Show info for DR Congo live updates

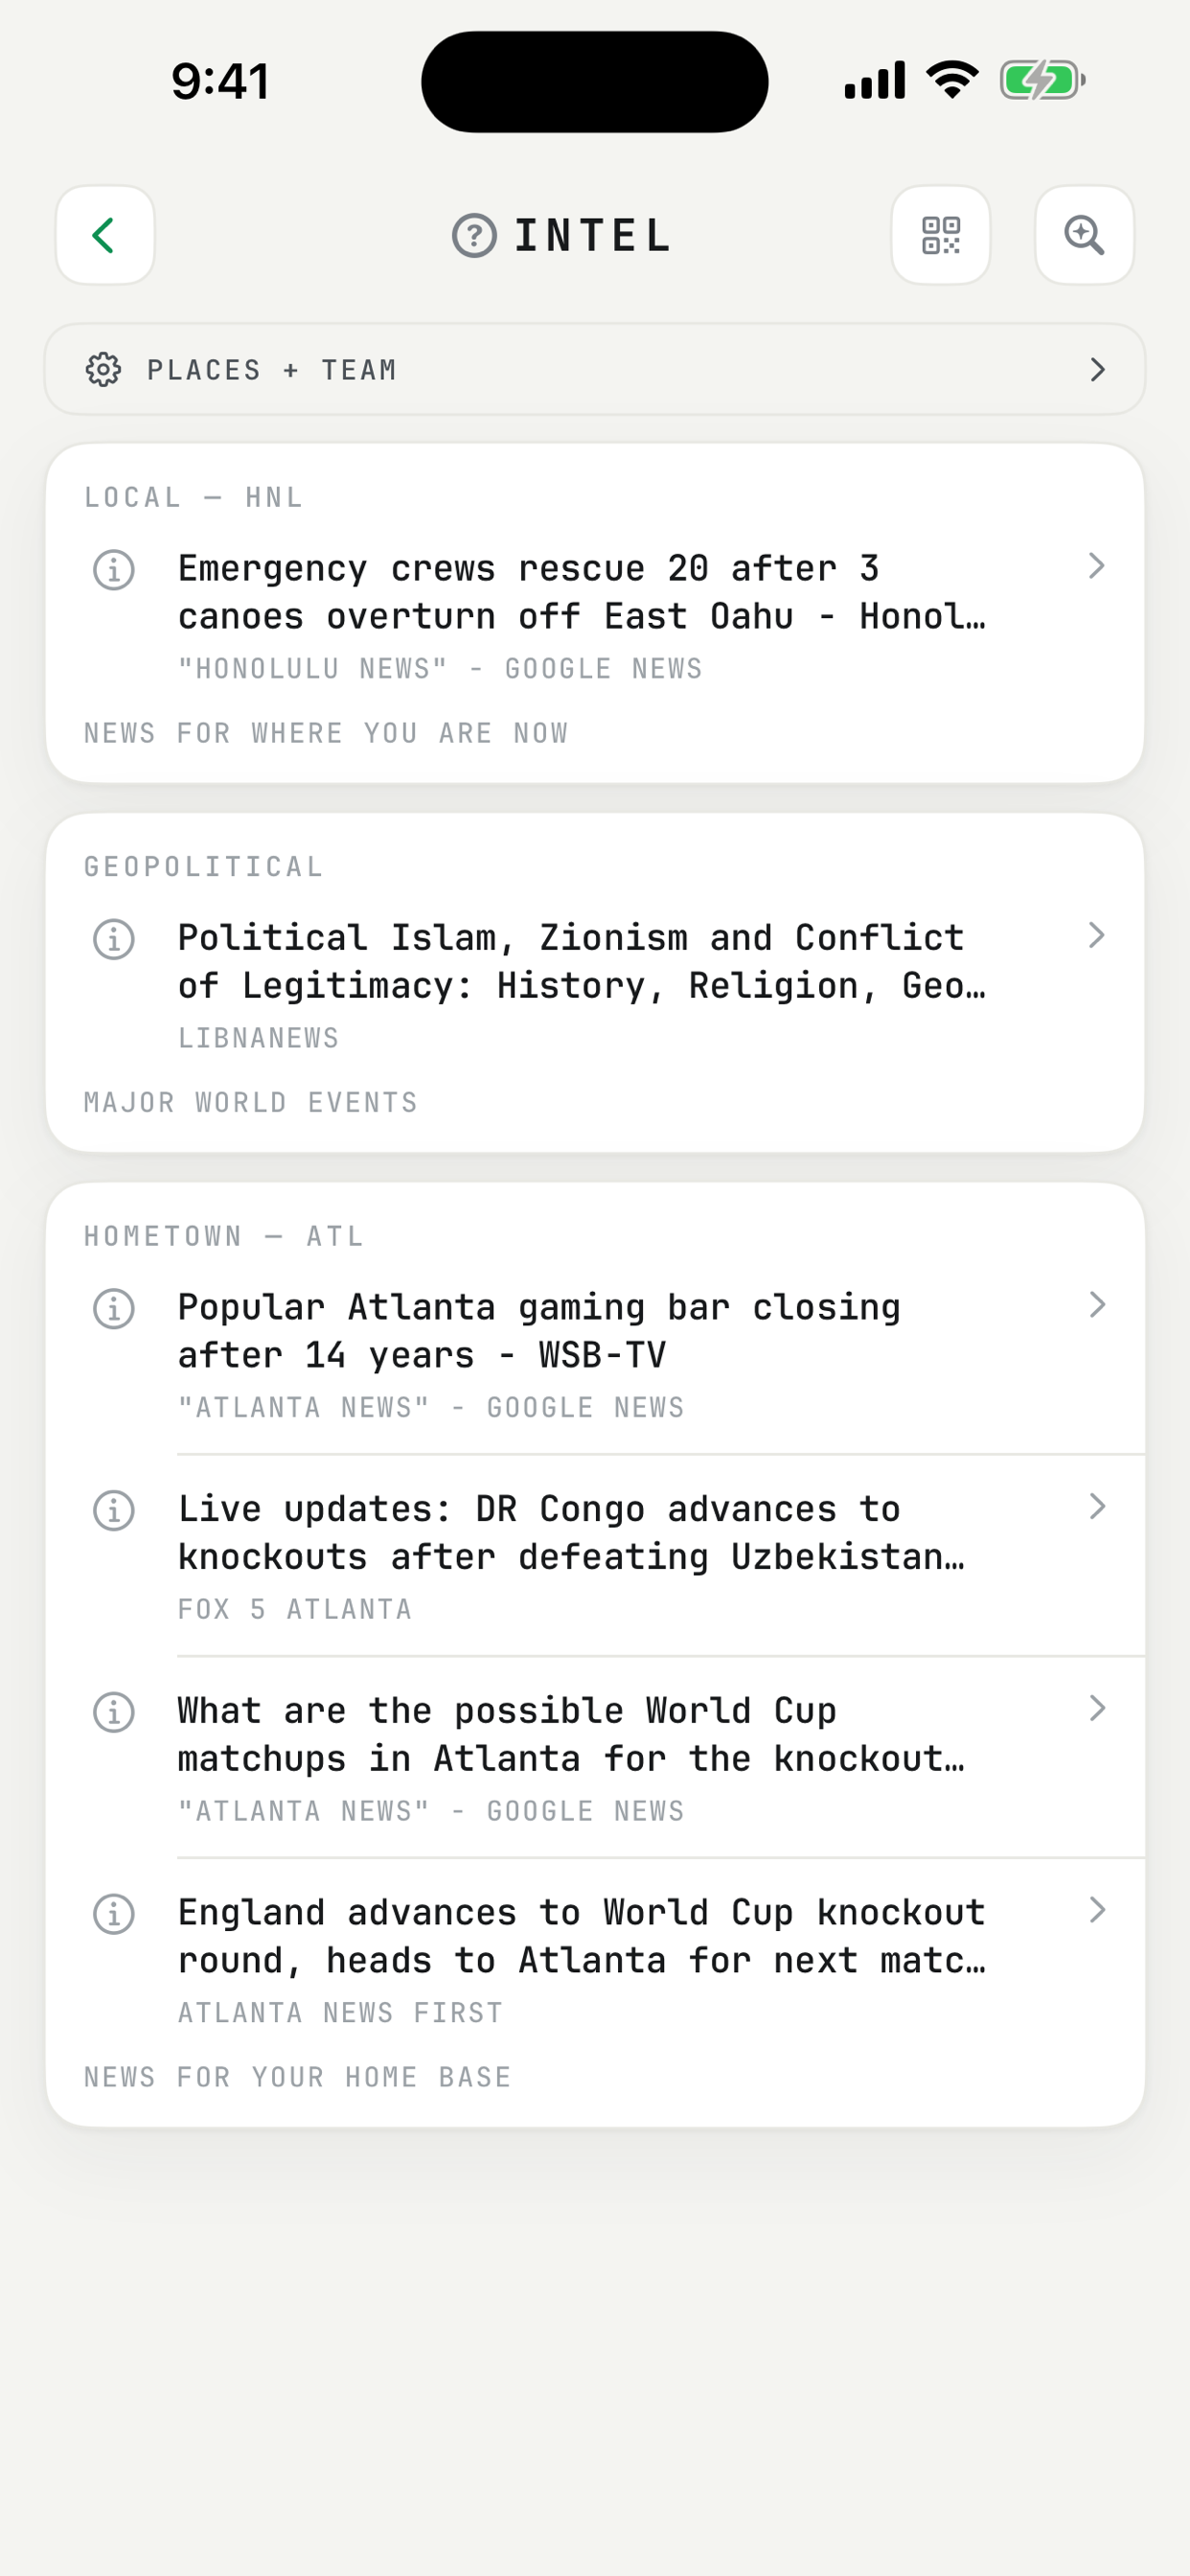[114, 1510]
